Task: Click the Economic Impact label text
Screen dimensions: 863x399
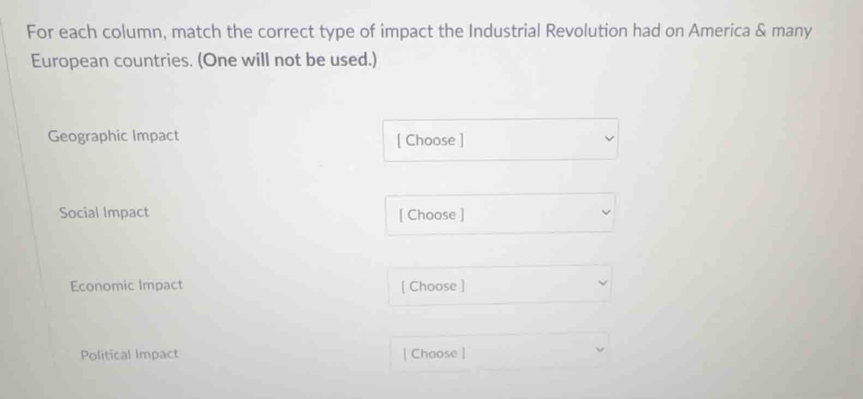Action: tap(127, 284)
